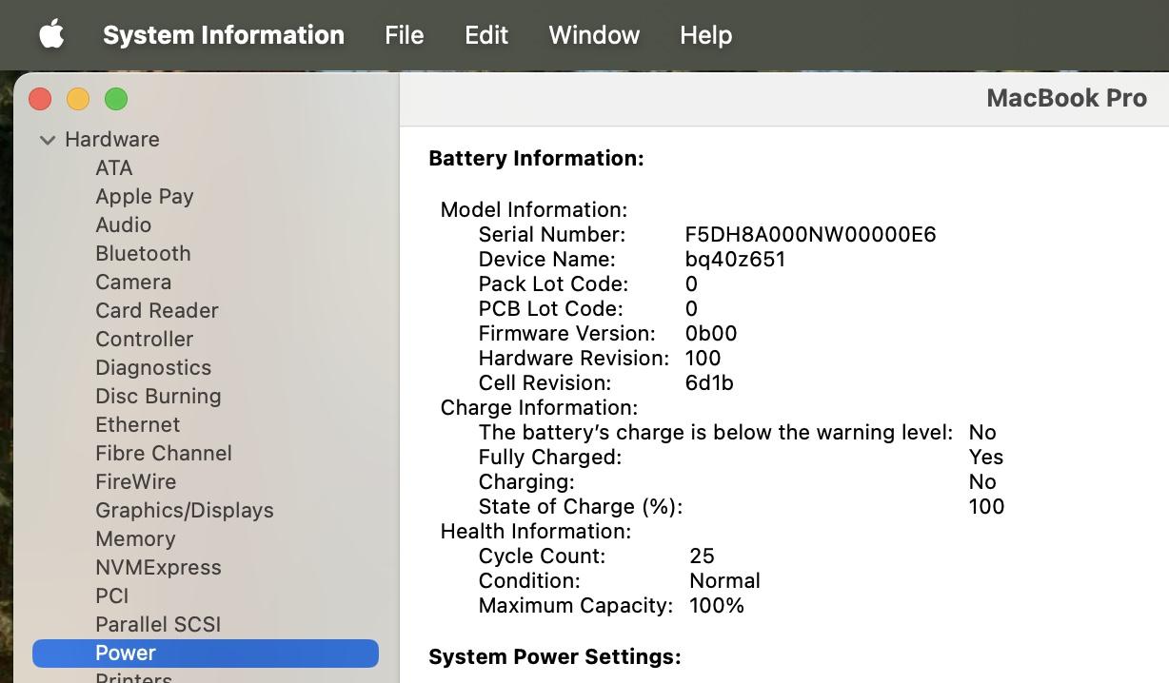
Task: Open the File menu
Action: click(x=405, y=35)
